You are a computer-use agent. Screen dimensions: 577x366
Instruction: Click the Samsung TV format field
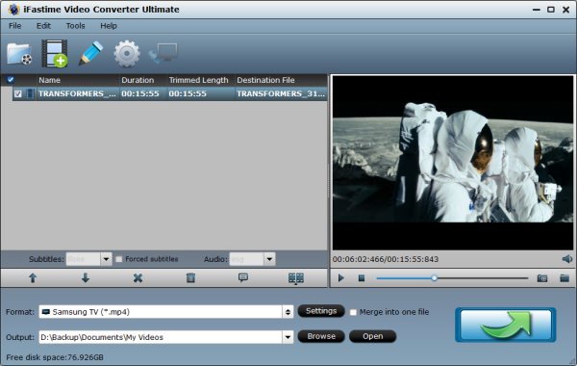pos(162,312)
